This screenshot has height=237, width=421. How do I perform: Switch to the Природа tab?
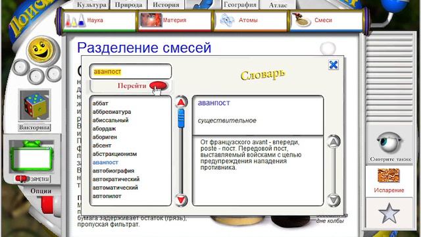(128, 5)
